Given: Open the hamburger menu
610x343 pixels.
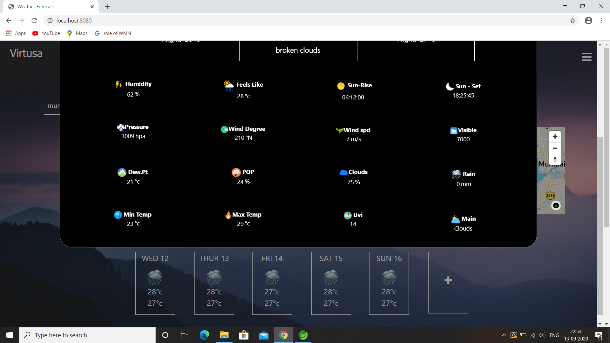Looking at the screenshot, I should coord(586,57).
